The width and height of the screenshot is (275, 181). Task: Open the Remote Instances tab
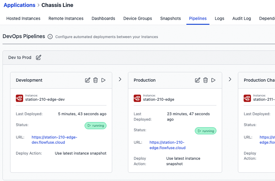tap(66, 18)
